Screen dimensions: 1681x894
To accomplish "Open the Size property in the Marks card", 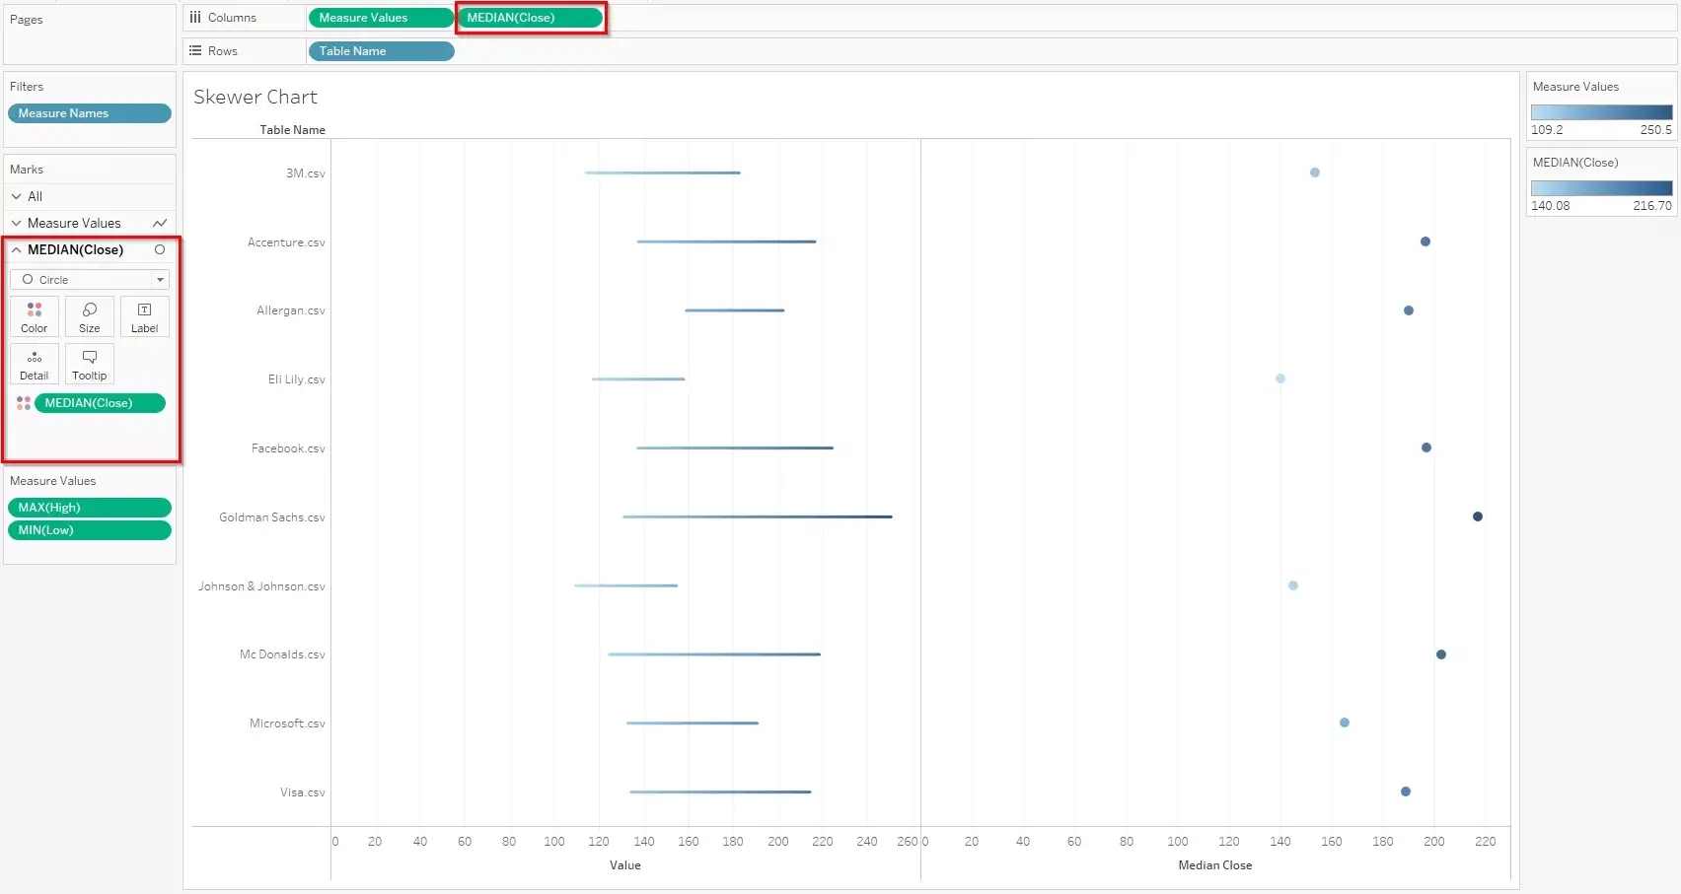I will (89, 315).
